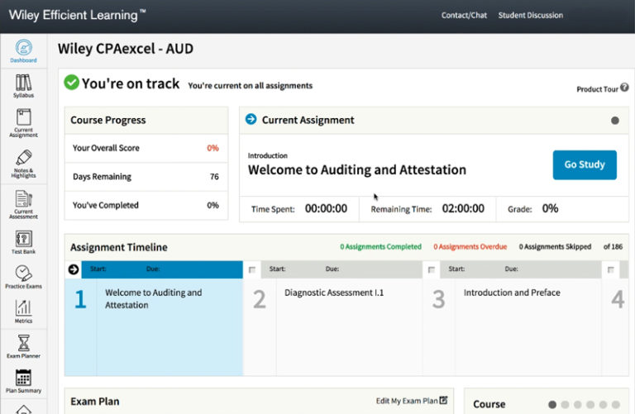Click the 'of 186' total count

613,246
